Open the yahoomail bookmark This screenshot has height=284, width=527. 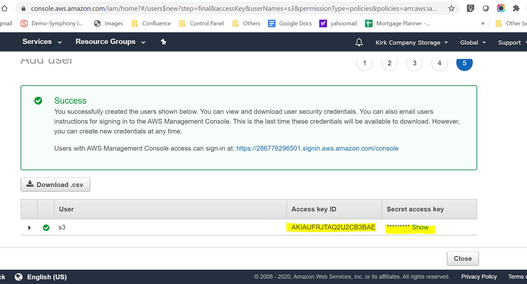(x=338, y=23)
